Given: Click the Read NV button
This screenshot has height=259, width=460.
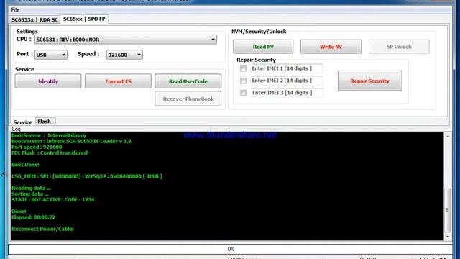Looking at the screenshot, I should click(x=263, y=47).
